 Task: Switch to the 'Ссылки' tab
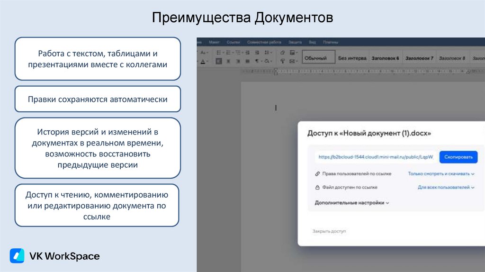[x=234, y=42]
